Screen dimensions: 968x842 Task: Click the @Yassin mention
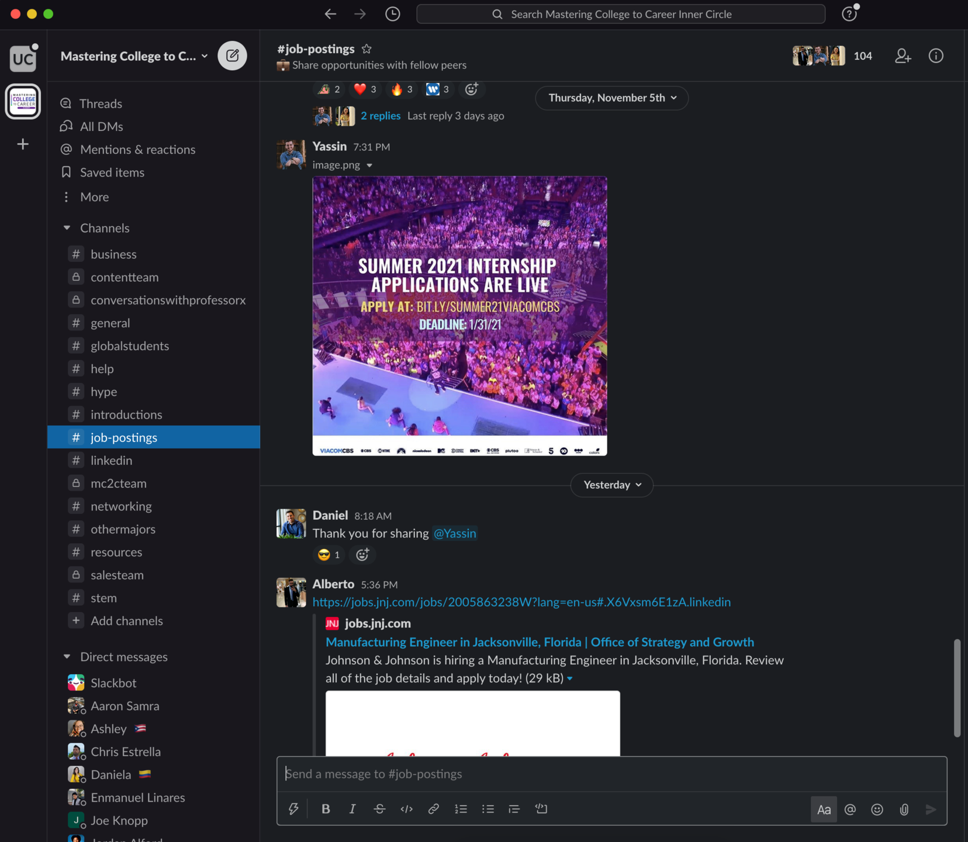(x=455, y=533)
